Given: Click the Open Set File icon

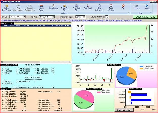Looking at the screenshot, I should click(x=65, y=6).
